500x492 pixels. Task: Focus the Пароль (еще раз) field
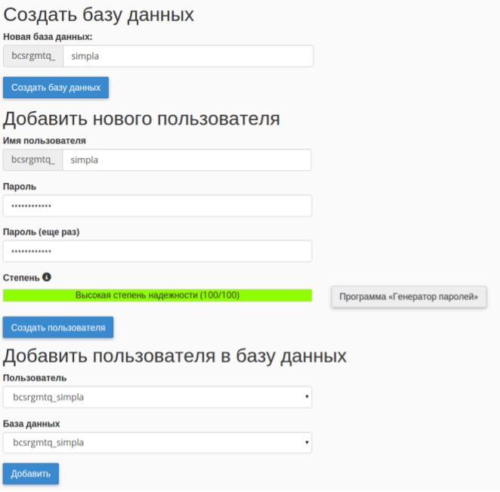(157, 251)
